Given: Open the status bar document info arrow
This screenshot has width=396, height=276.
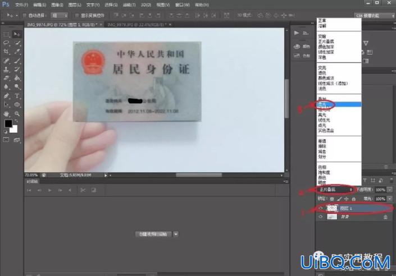Looking at the screenshot, I should (x=106, y=175).
